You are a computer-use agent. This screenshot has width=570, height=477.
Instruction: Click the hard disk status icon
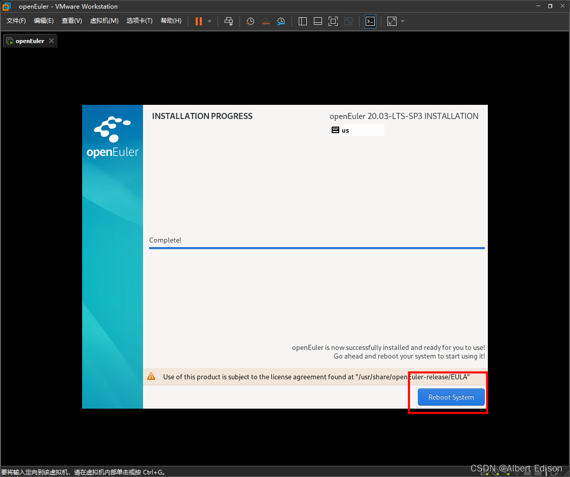click(x=484, y=473)
